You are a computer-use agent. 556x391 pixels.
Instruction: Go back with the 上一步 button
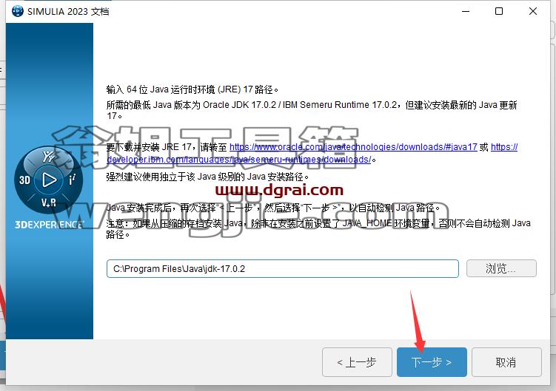[357, 362]
